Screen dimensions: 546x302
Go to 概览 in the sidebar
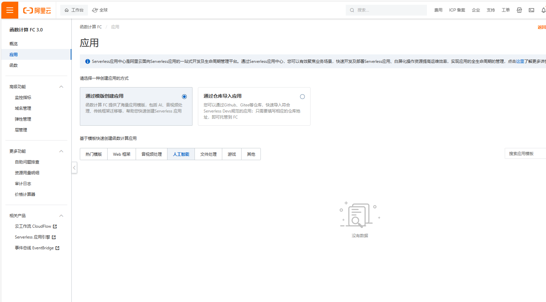pos(14,44)
